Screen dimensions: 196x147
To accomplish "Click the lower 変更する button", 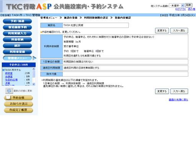I will (x=162, y=91).
